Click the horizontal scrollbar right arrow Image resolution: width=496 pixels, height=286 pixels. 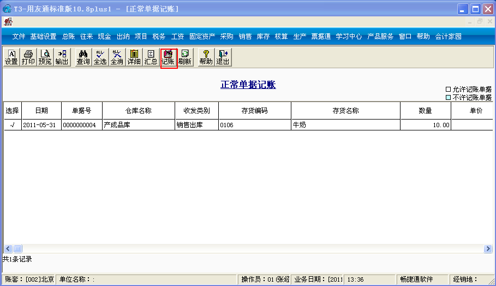click(x=488, y=249)
